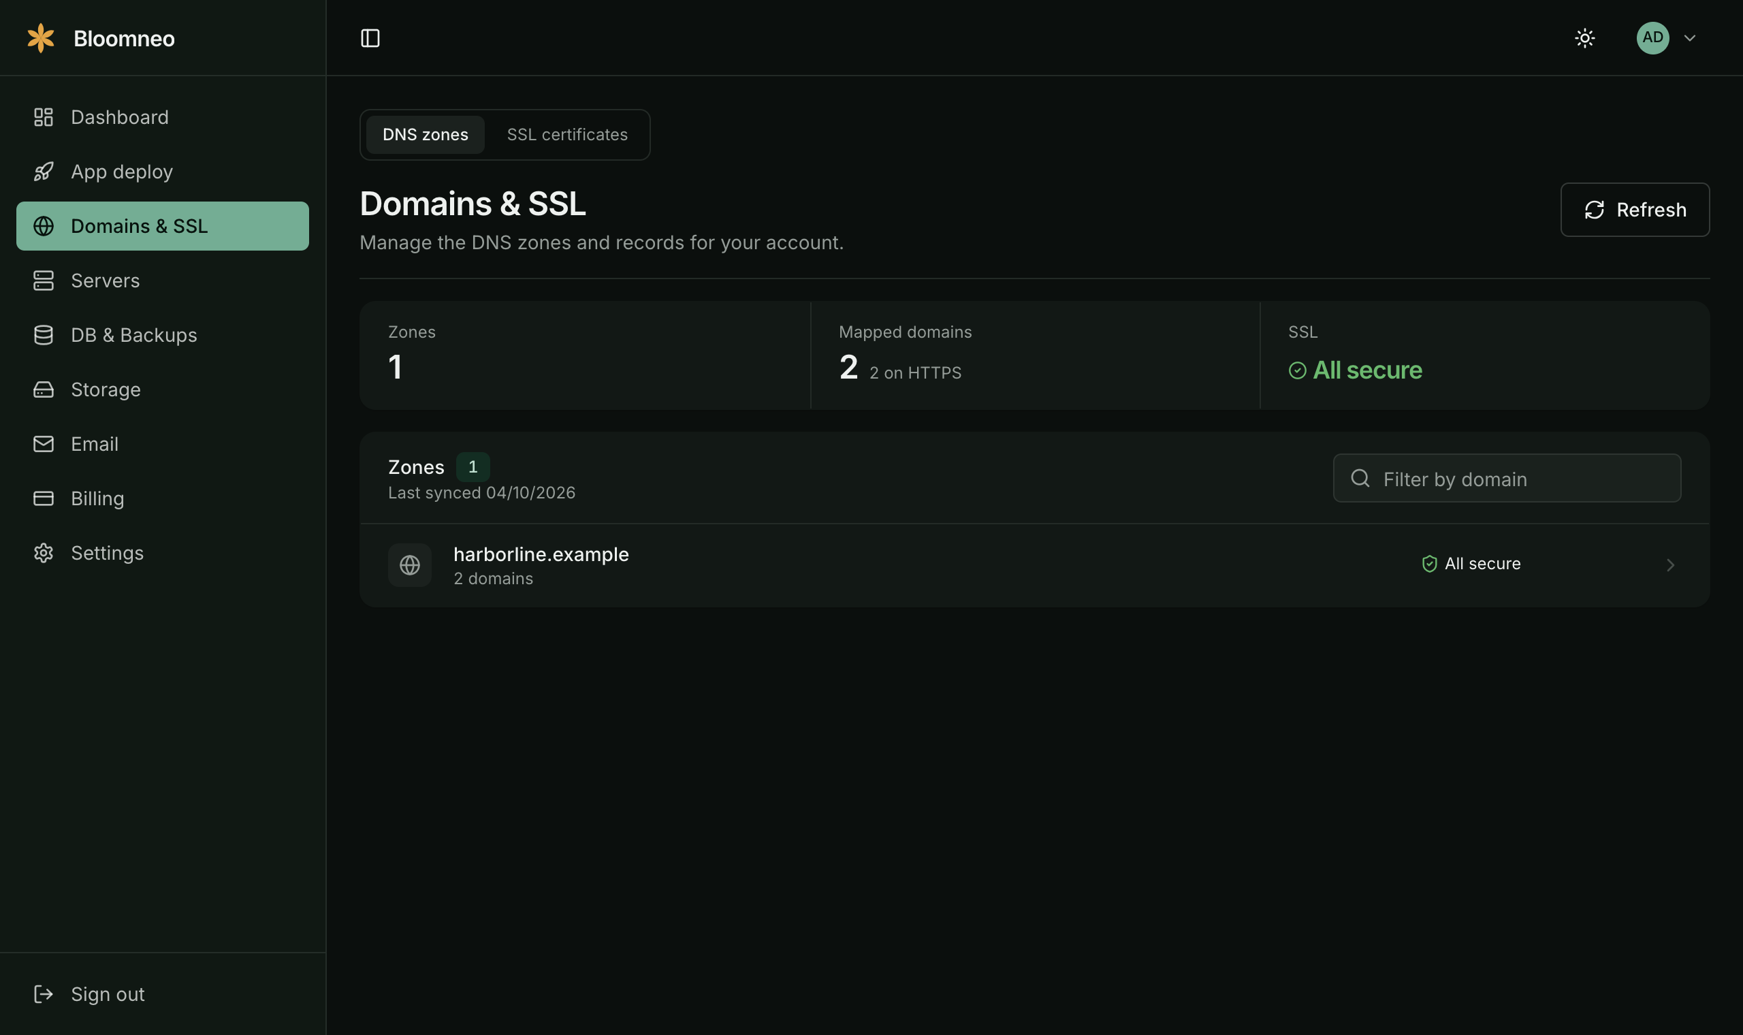Open the harborline.example zone row
The width and height of the screenshot is (1743, 1035).
pyautogui.click(x=1035, y=565)
